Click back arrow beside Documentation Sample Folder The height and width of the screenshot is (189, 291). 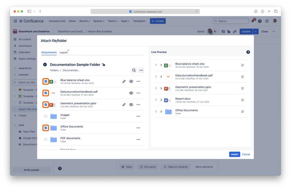click(45, 65)
